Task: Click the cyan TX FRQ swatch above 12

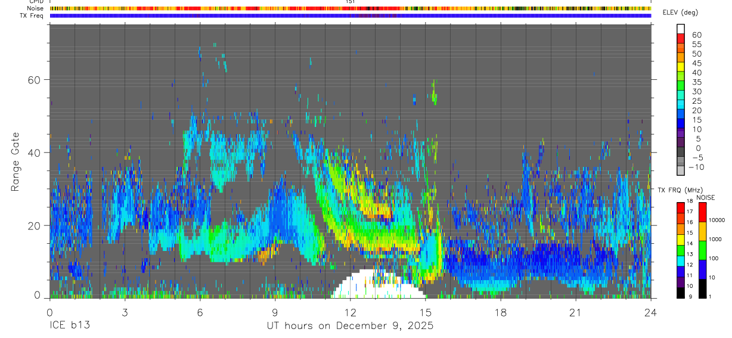Action: pyautogui.click(x=680, y=260)
